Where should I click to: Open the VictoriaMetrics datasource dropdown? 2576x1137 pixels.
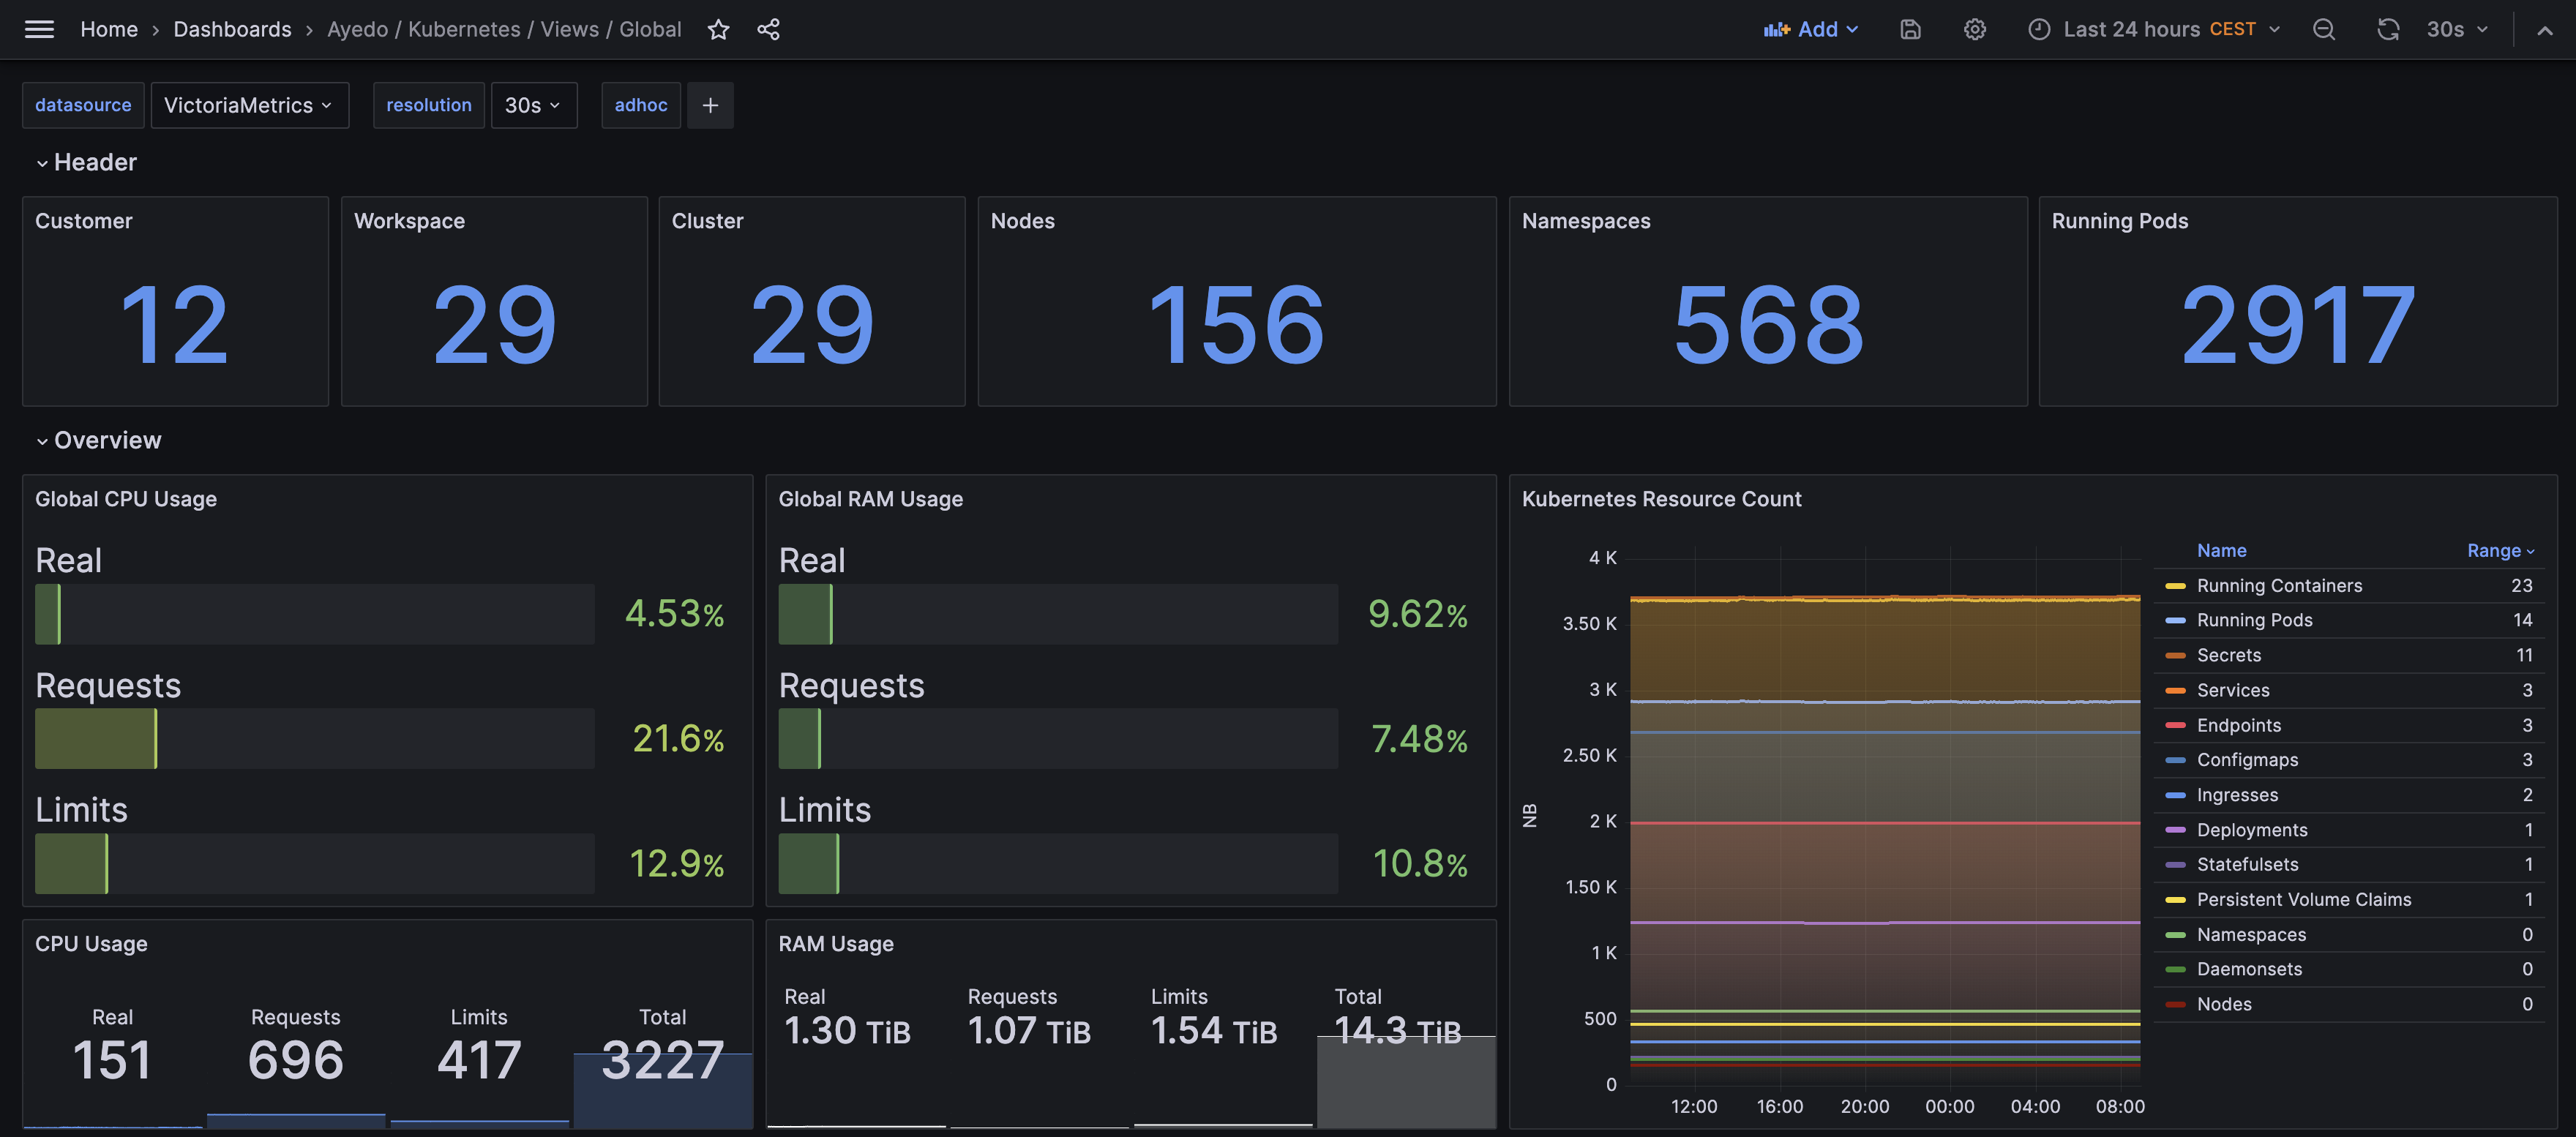(248, 105)
